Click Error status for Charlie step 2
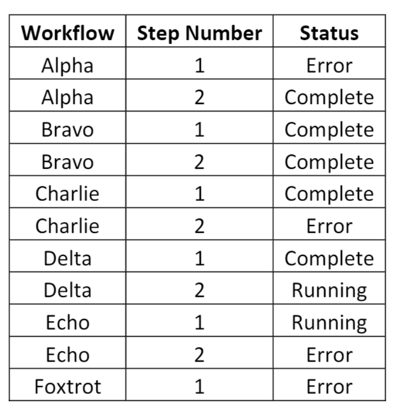This screenshot has width=405, height=407. tap(329, 224)
